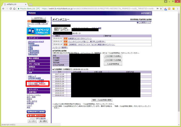Expand the 投資信託 section
181x127 pixels.
[39, 67]
